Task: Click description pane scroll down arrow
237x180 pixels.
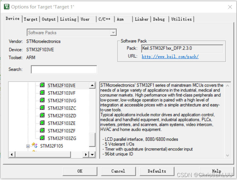Action: point(227,155)
